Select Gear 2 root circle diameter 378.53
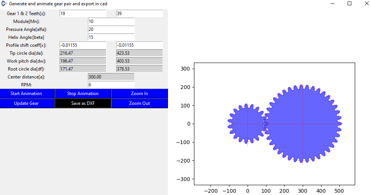371x195 pixels. 139,69
